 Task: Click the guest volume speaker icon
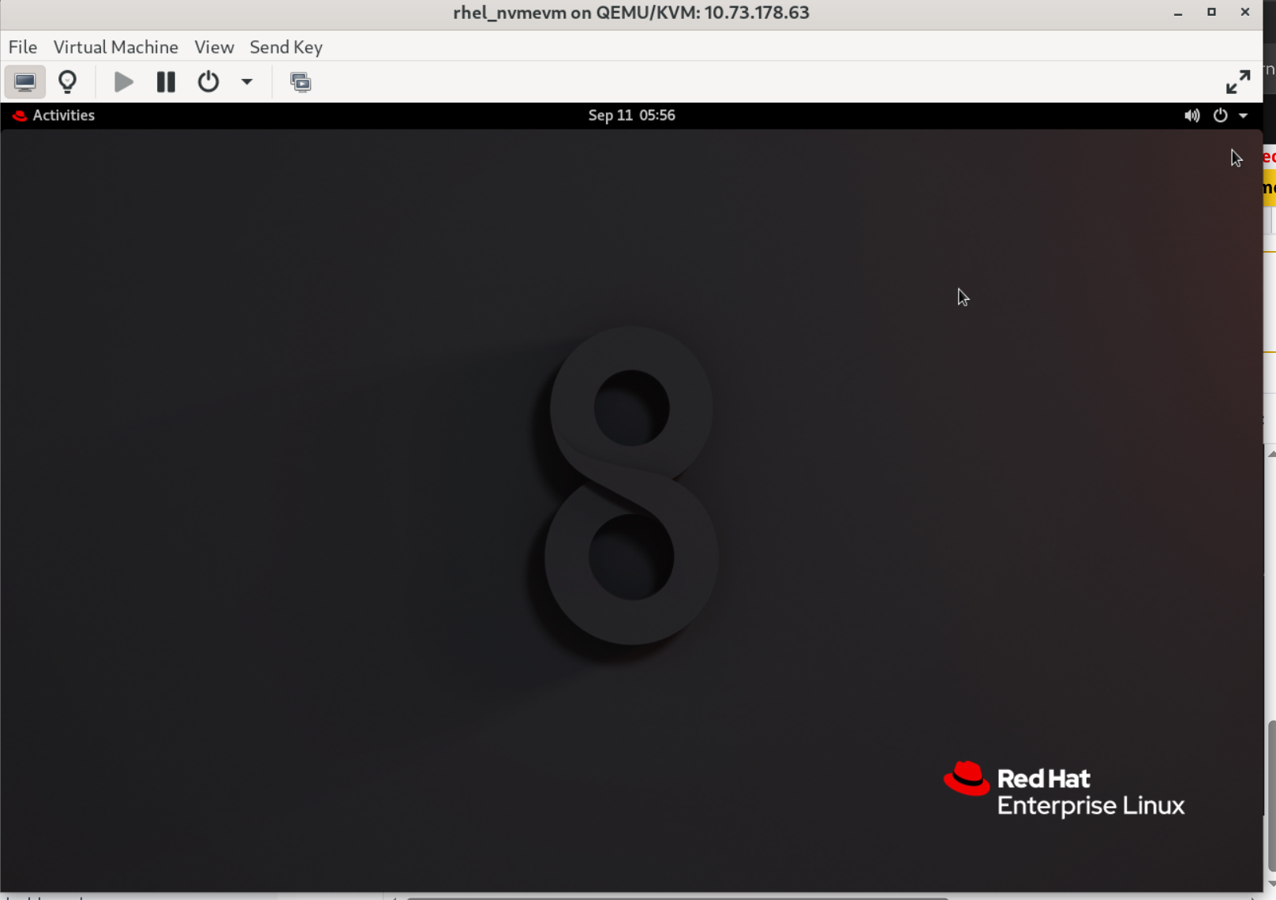pos(1192,115)
